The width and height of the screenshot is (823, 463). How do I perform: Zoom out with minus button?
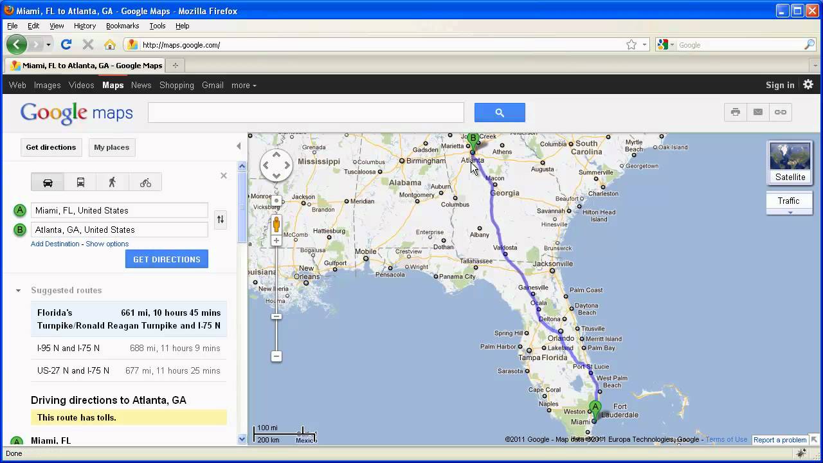276,356
